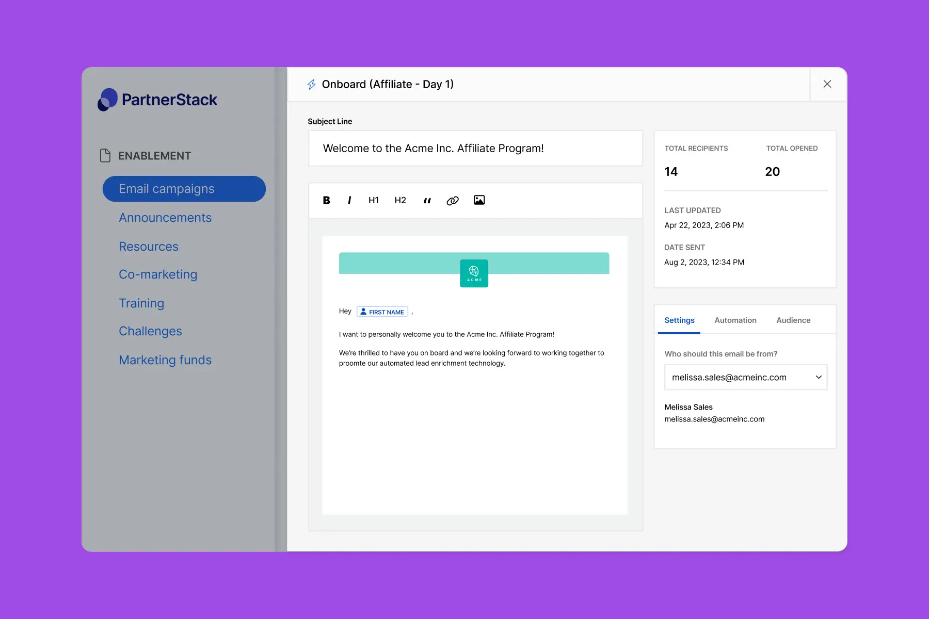Apply H2 heading style
This screenshot has width=929, height=619.
pyautogui.click(x=400, y=200)
